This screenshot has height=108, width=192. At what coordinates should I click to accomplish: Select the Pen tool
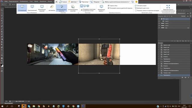[2, 47]
